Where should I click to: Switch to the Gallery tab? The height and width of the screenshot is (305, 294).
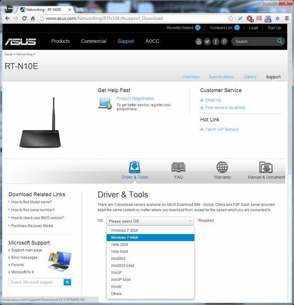point(250,77)
